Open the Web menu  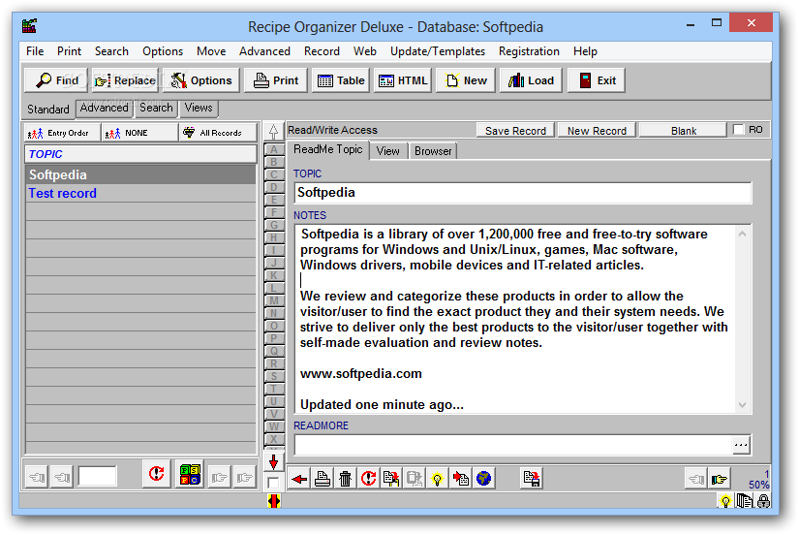(x=365, y=51)
